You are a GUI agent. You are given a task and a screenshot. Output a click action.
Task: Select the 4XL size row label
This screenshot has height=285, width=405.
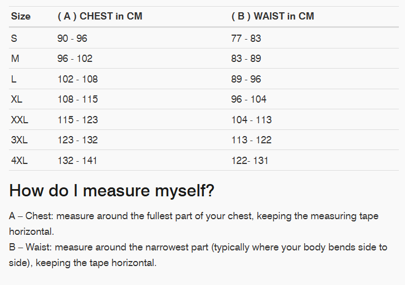[x=19, y=161]
